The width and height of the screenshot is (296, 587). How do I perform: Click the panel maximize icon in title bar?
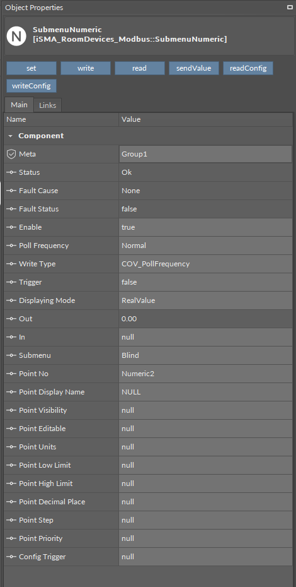point(290,7)
